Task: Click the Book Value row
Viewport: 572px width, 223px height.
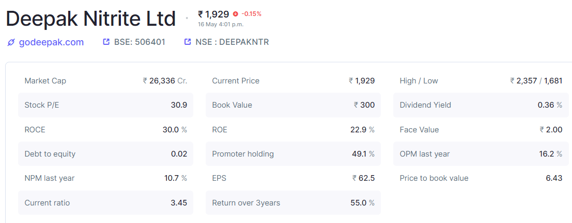Action: (x=293, y=105)
